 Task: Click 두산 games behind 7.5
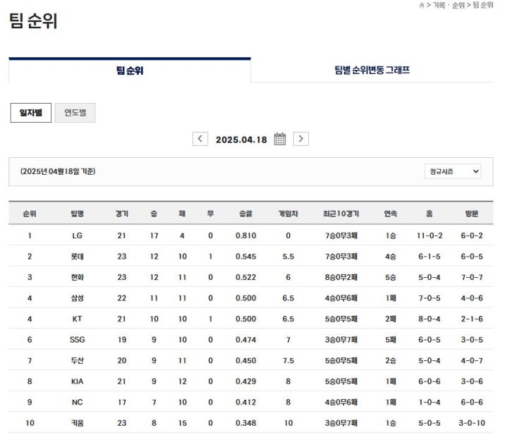pyautogui.click(x=288, y=360)
